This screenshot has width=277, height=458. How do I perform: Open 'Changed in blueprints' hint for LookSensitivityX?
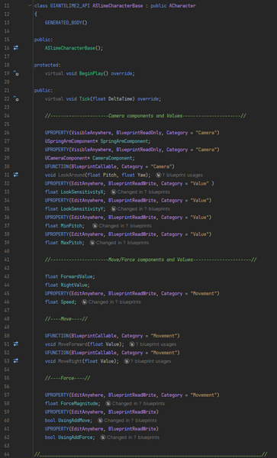pos(140,192)
